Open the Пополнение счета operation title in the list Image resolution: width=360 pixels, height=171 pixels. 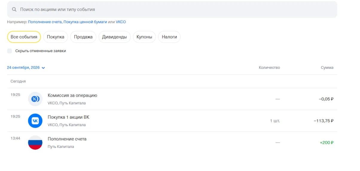[67, 139]
